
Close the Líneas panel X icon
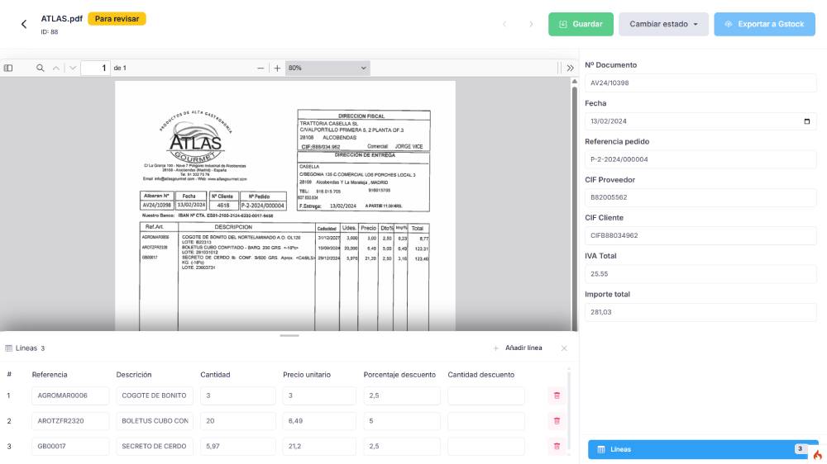click(564, 348)
